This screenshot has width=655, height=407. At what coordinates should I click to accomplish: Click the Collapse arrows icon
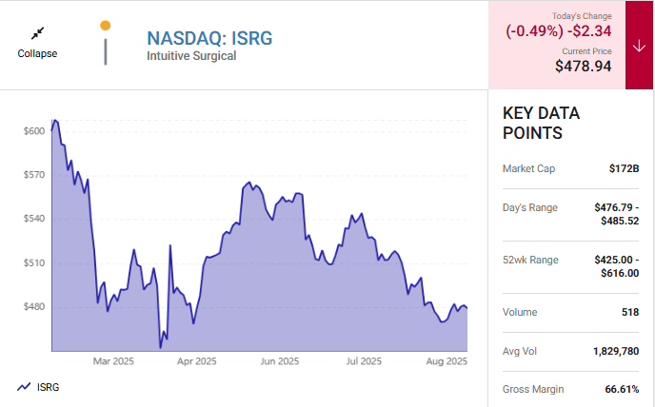tap(37, 33)
